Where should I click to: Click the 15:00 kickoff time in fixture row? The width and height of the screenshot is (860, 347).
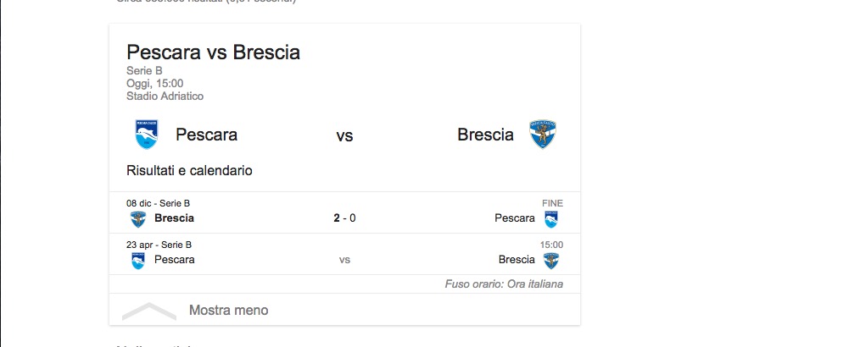pos(551,245)
